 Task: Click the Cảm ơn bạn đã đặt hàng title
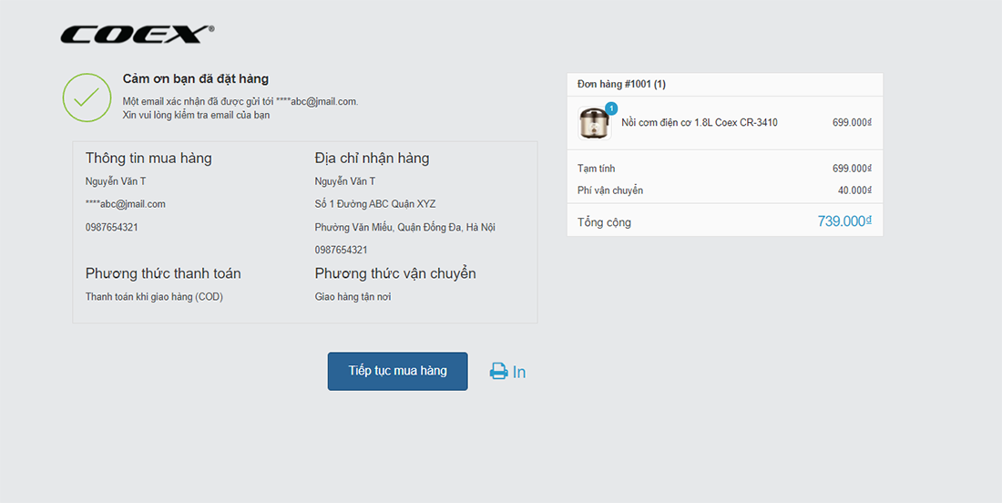(x=196, y=79)
